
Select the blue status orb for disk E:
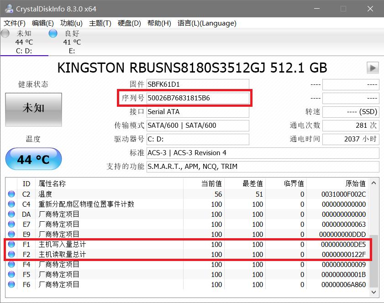coord(53,33)
